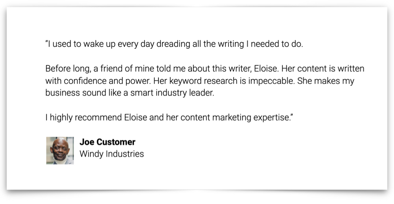Click "She makes my" at line end
Image resolution: width=394 pixels, height=204 pixels.
coord(326,81)
